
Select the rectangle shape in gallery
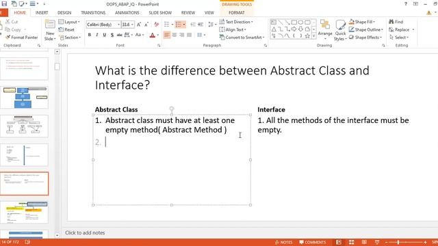point(294,22)
